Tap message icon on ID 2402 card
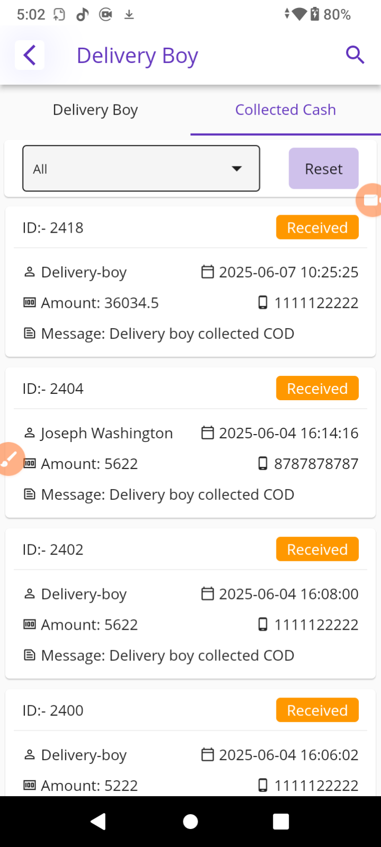This screenshot has height=847, width=381. pos(30,656)
